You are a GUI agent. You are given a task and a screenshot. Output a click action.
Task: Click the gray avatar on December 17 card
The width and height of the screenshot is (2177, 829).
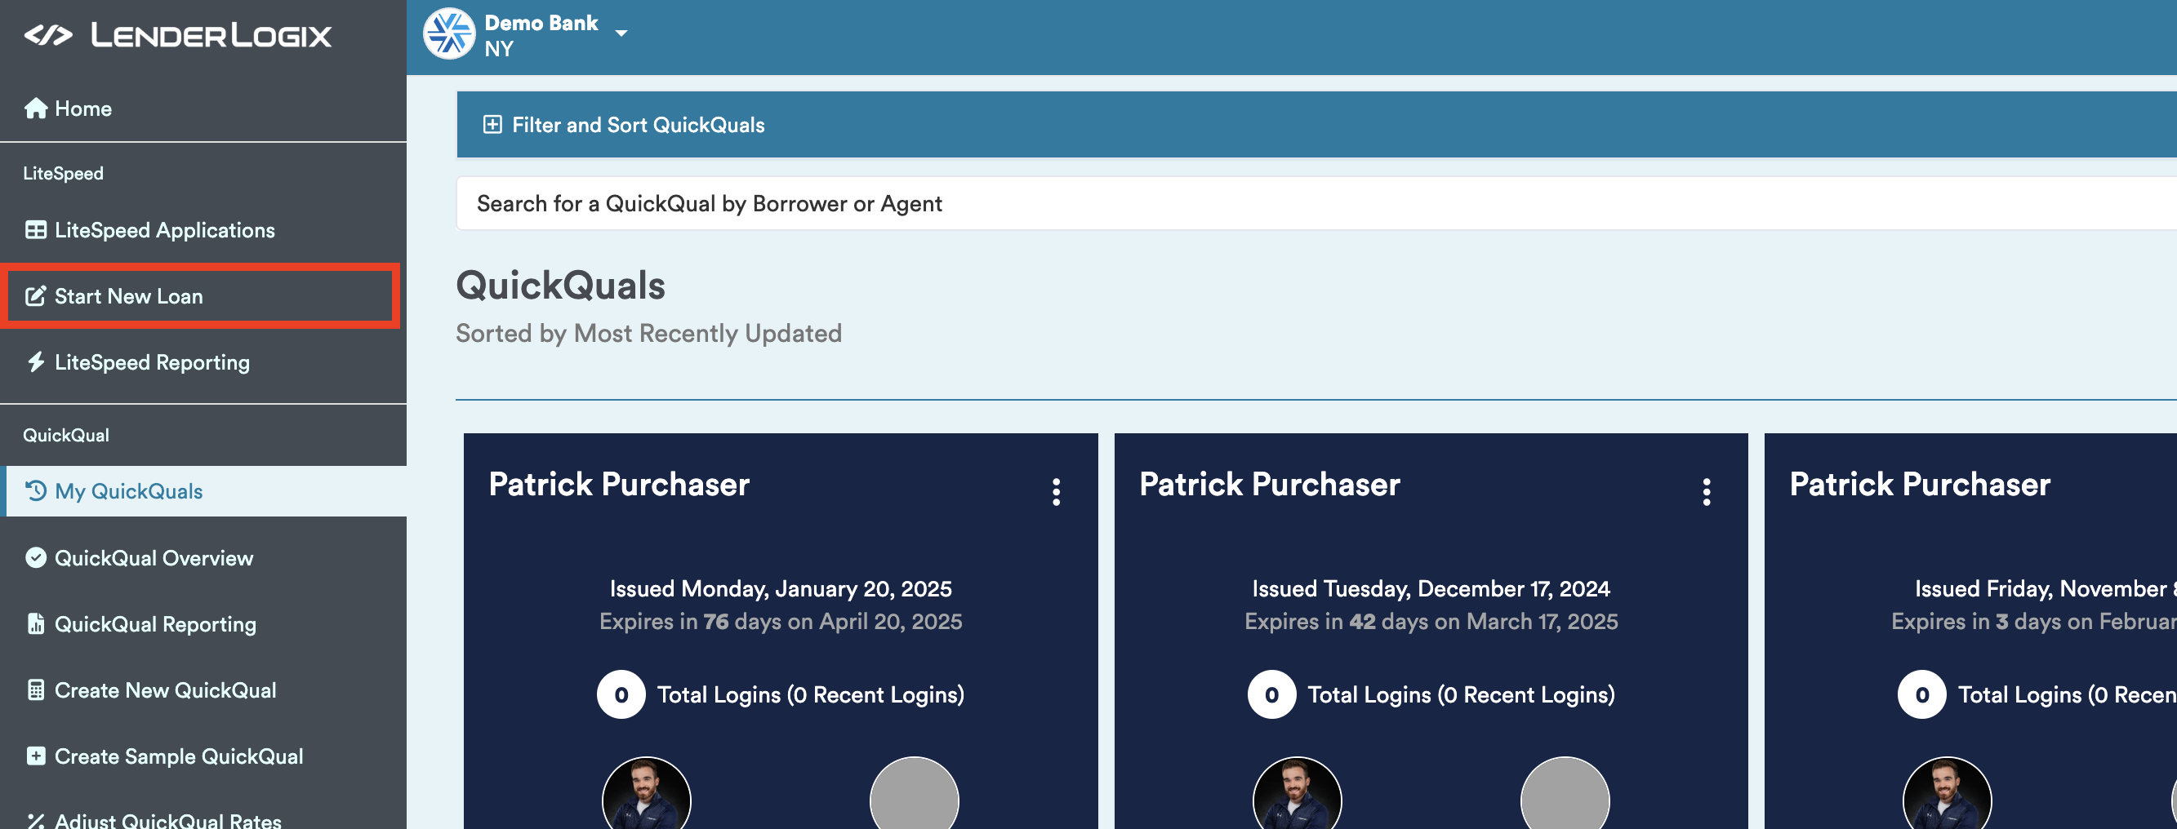tap(1565, 794)
